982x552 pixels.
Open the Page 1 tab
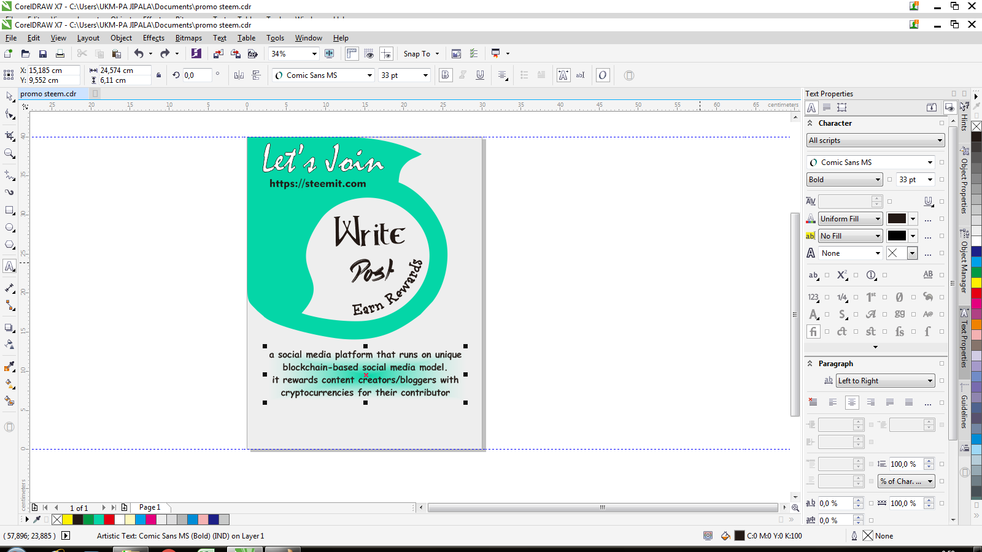[x=150, y=507]
